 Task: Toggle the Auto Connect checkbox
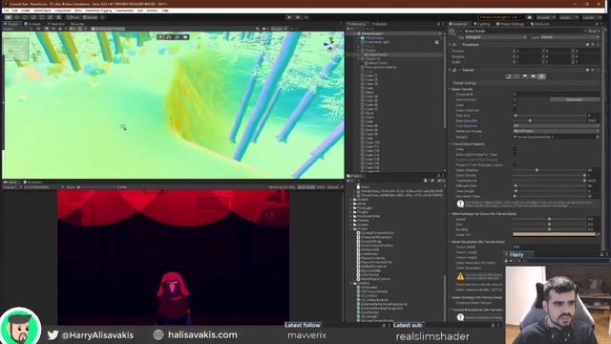click(515, 99)
